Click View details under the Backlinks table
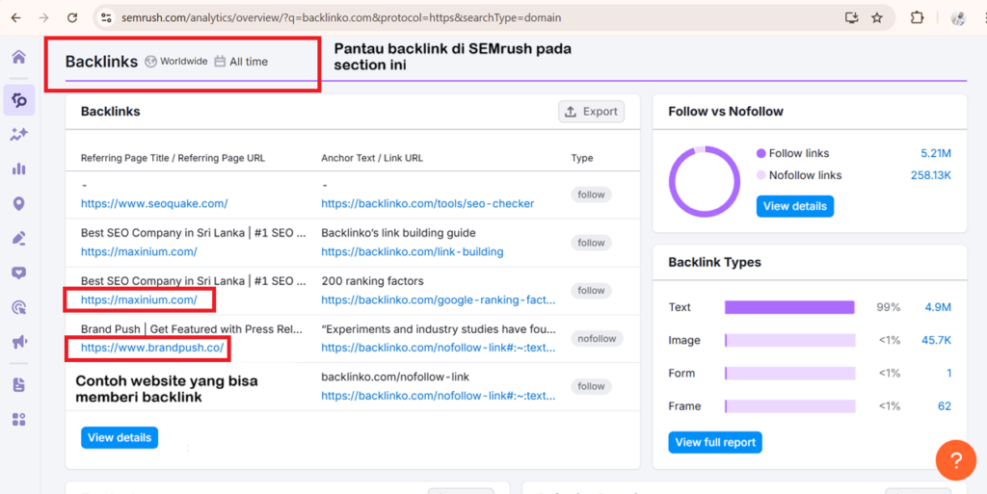The width and height of the screenshot is (987, 494). click(x=120, y=437)
